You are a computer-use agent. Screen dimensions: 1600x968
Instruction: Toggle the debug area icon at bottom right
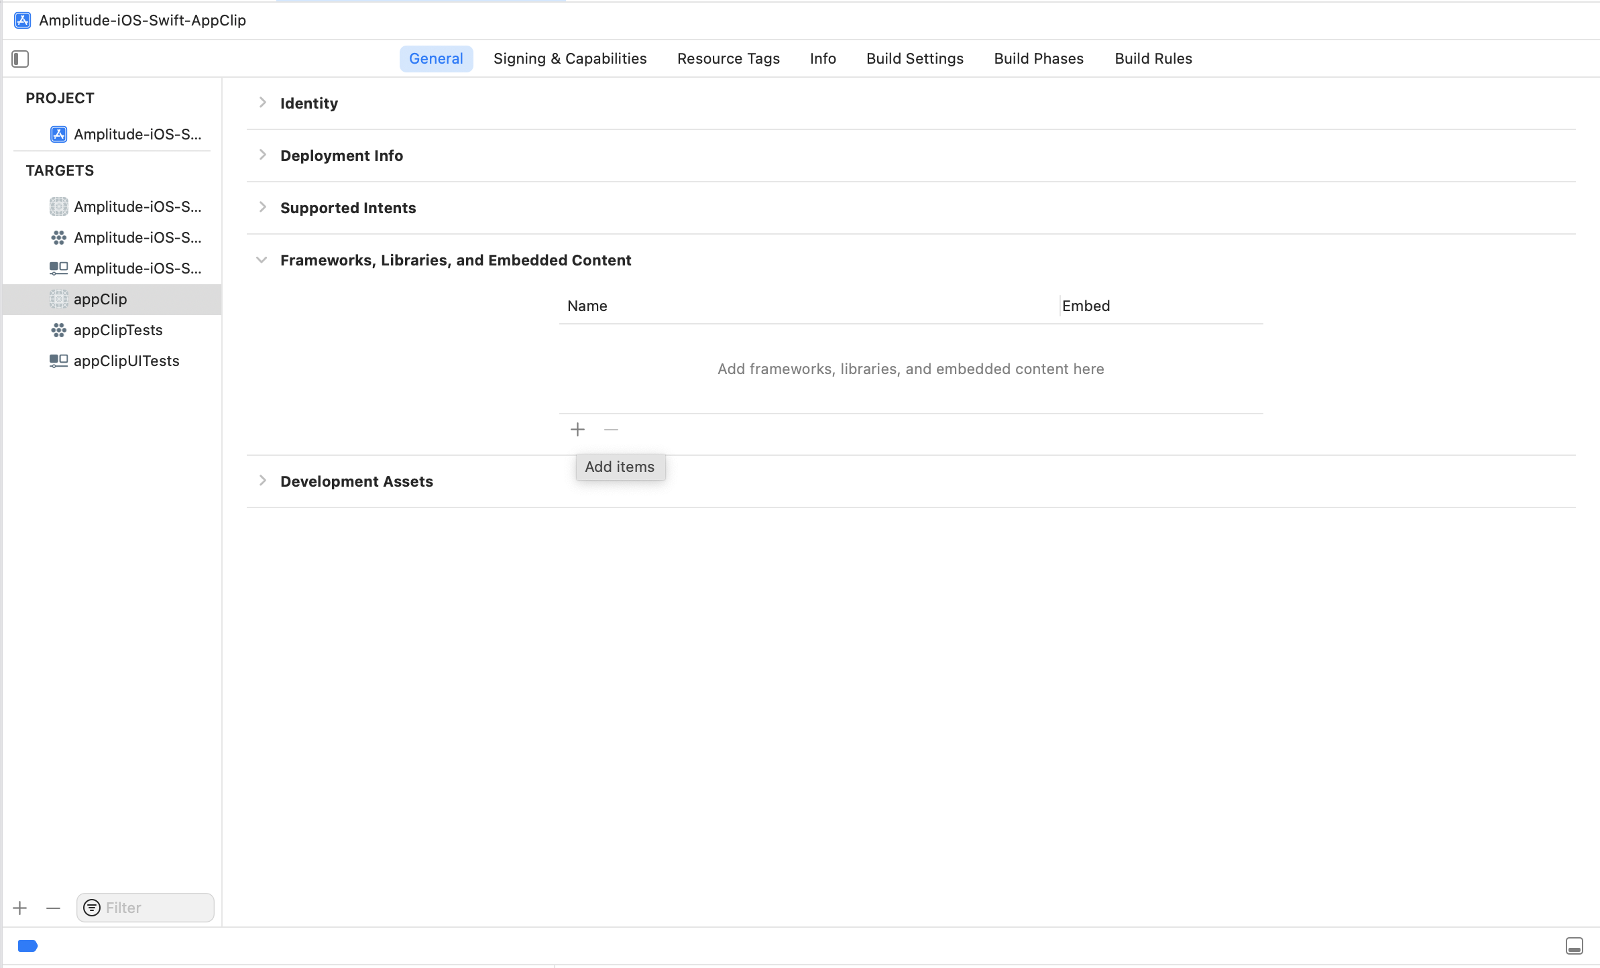tap(1575, 945)
